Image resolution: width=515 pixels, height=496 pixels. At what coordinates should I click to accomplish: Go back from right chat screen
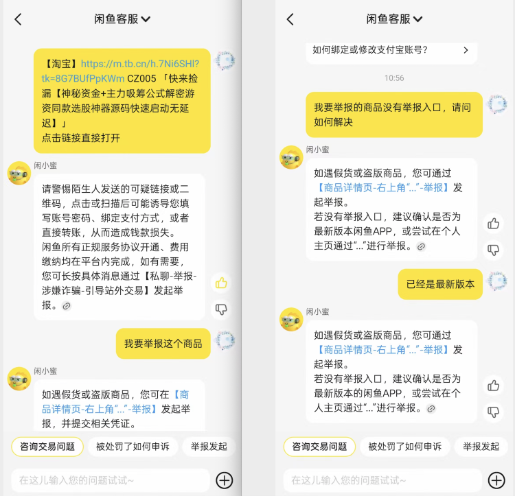290,19
